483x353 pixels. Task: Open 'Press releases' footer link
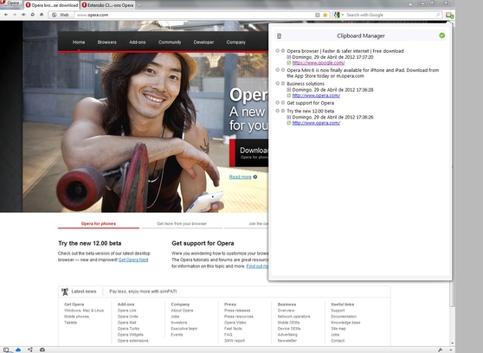point(237,311)
